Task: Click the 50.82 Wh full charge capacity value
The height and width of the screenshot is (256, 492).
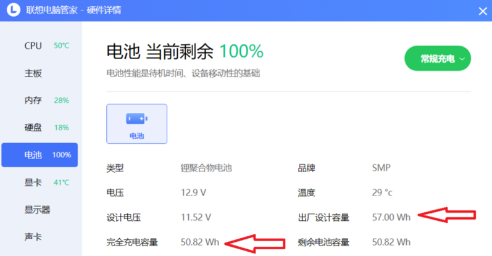Action: 198,242
